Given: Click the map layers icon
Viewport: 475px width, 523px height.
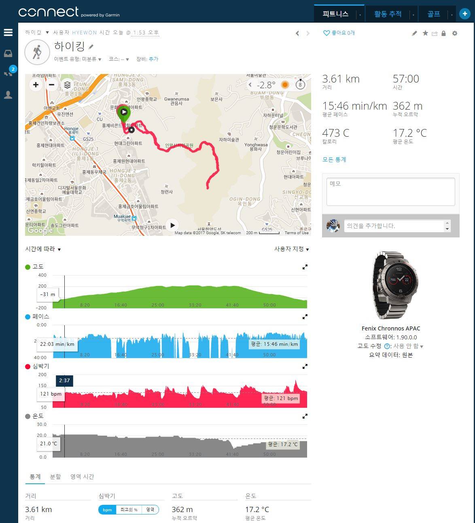Looking at the screenshot, I should (67, 85).
